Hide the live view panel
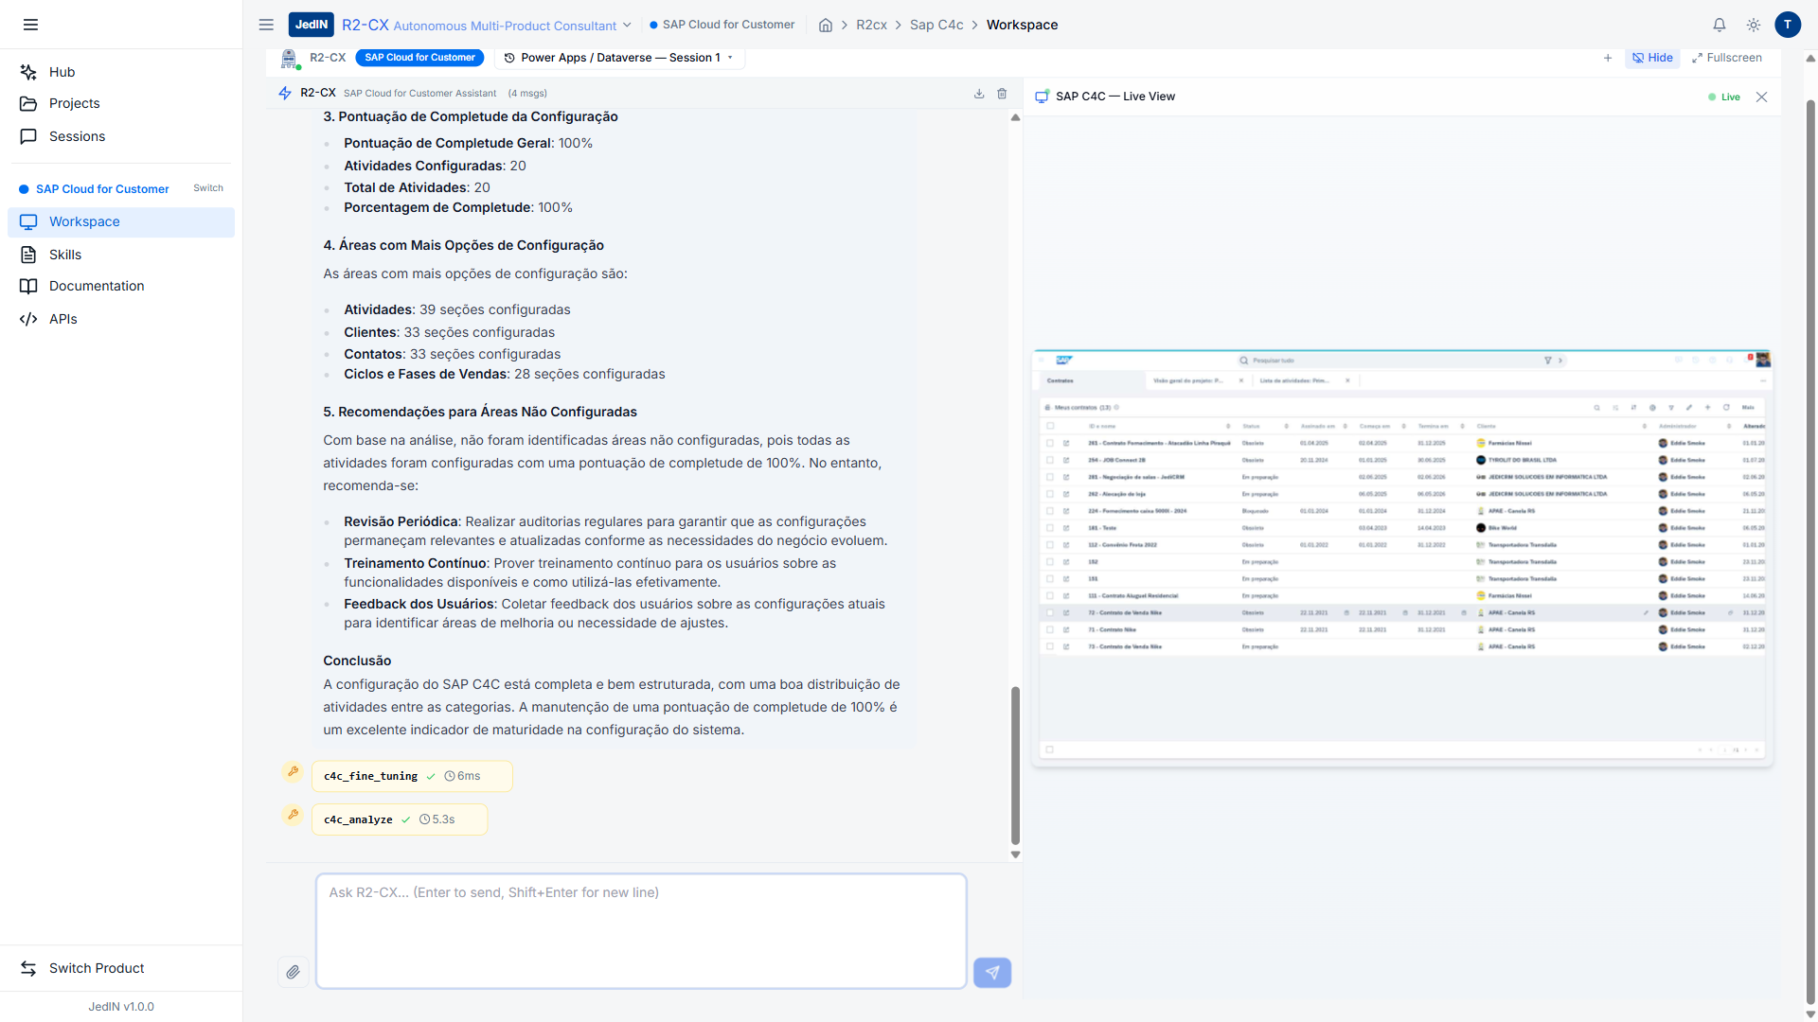The width and height of the screenshot is (1818, 1022). (x=1652, y=58)
